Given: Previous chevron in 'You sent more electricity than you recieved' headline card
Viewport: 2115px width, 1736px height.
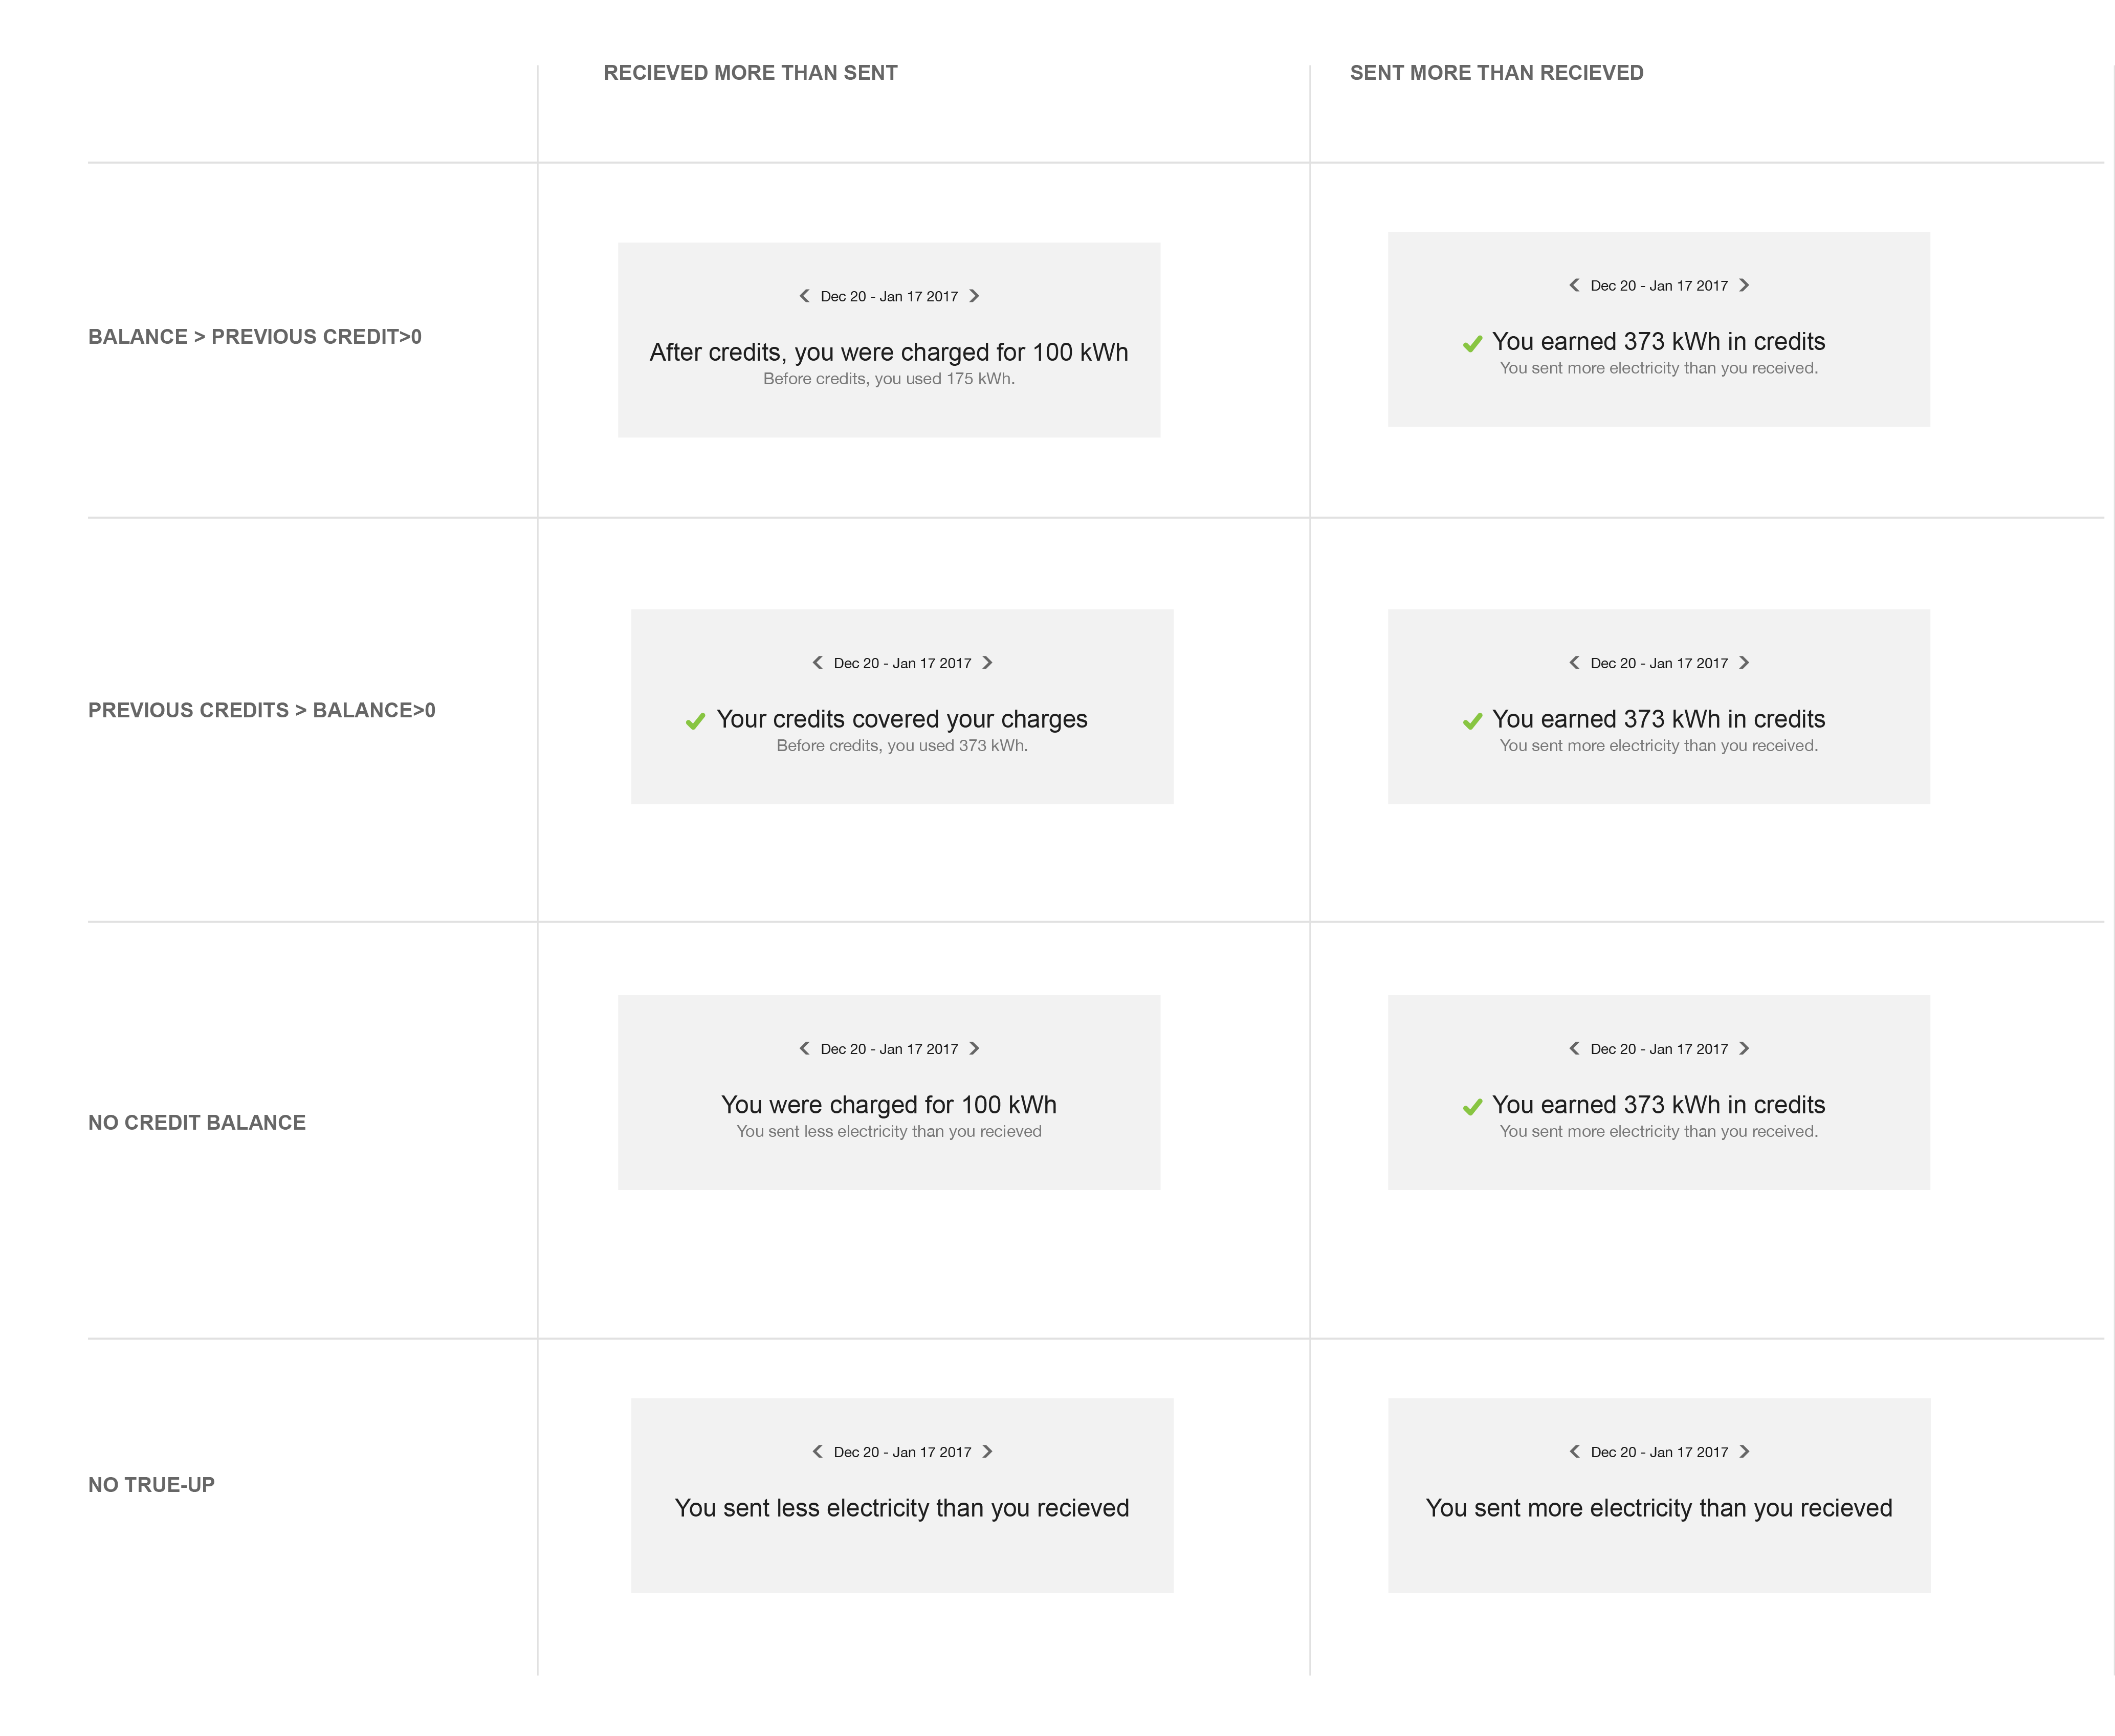Looking at the screenshot, I should click(x=1574, y=1451).
